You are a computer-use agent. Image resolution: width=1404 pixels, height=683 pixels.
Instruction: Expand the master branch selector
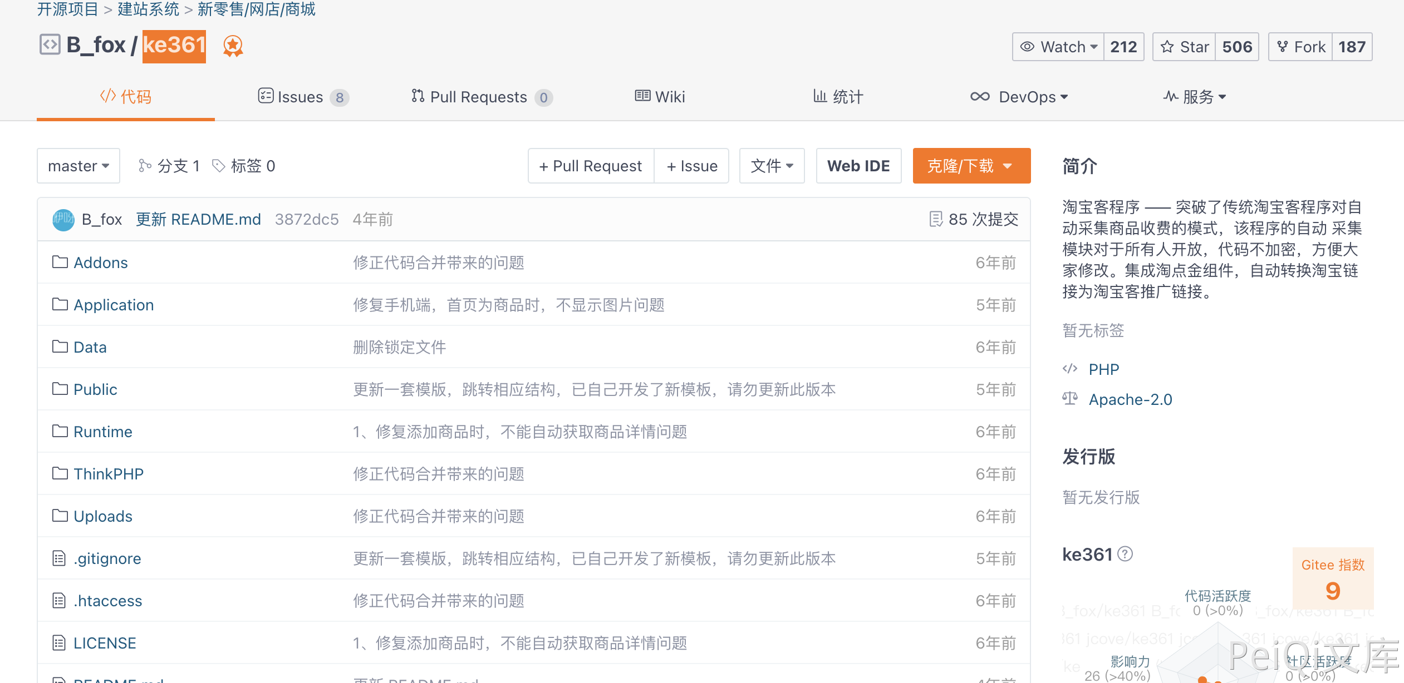coord(78,166)
